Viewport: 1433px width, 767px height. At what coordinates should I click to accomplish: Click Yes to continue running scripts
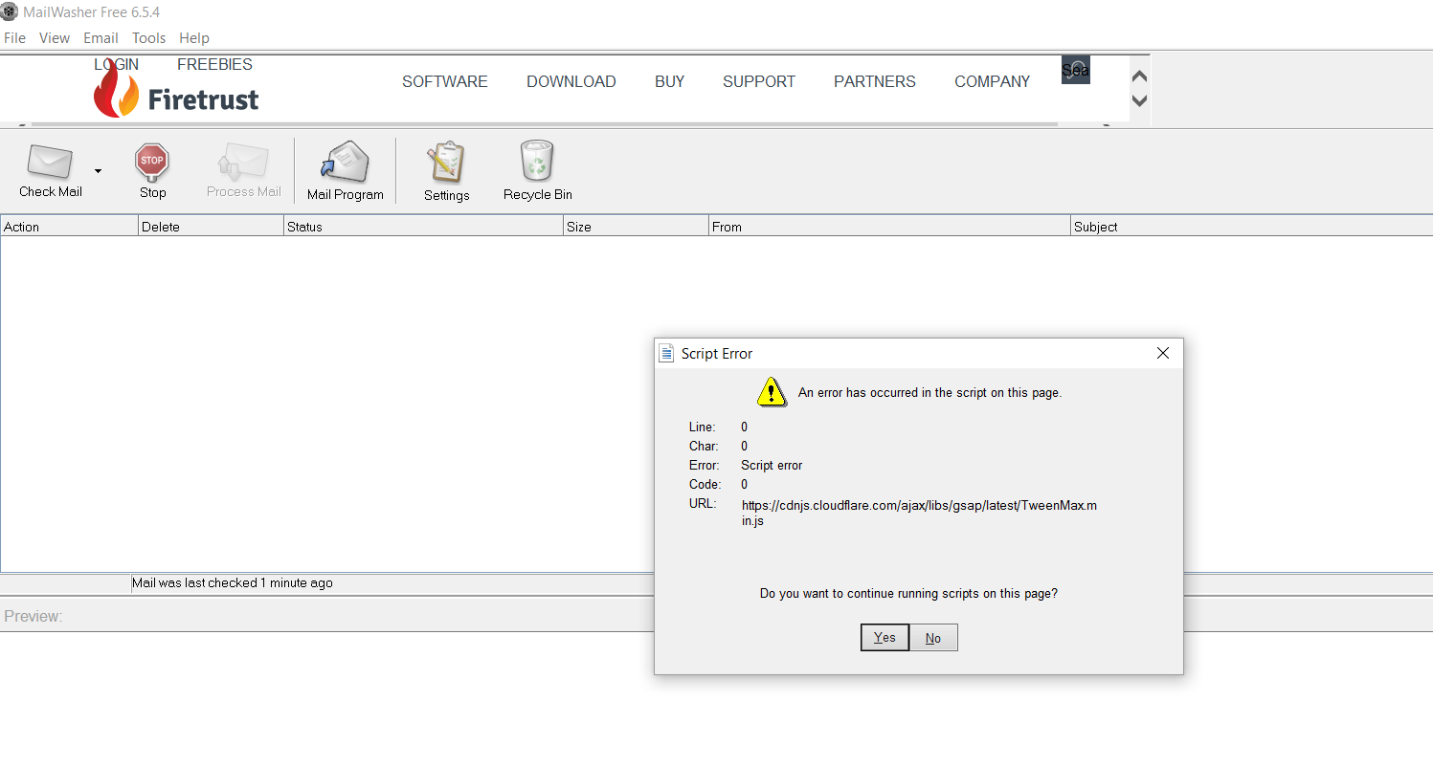[x=884, y=638]
